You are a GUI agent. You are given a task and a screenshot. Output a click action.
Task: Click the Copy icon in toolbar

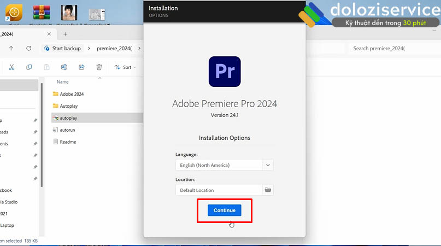(30, 67)
